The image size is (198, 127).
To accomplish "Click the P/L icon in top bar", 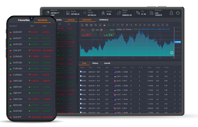I will (138, 13).
